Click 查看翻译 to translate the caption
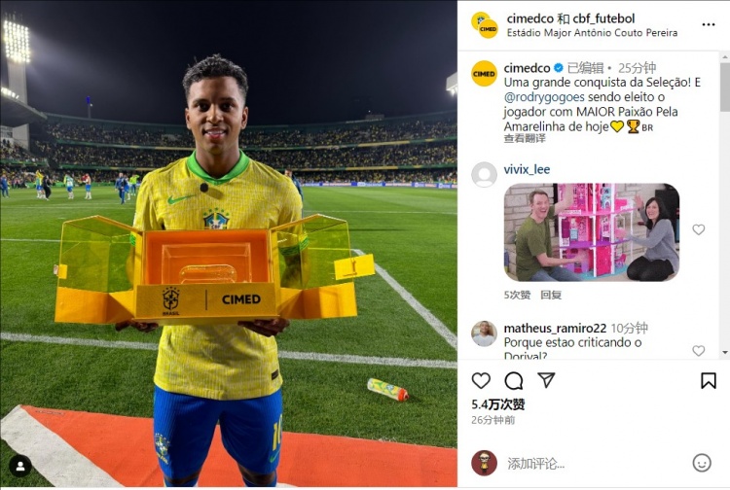730x490 pixels. click(525, 138)
